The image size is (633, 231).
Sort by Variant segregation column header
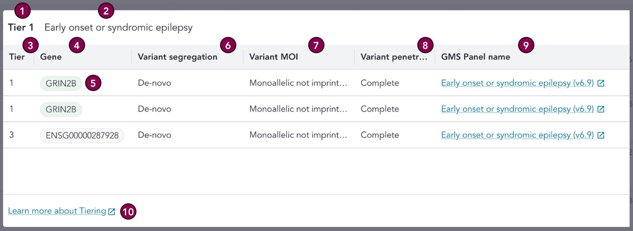[177, 57]
